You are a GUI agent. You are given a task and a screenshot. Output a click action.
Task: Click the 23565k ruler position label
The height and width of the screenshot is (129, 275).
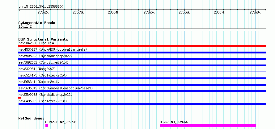[x=149, y=12]
